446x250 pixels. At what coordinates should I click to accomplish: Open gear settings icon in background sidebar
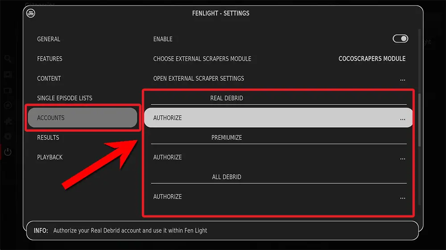[8, 137]
